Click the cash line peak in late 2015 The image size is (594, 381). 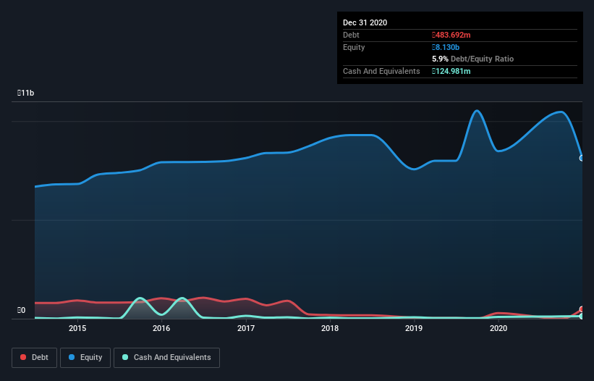point(140,298)
